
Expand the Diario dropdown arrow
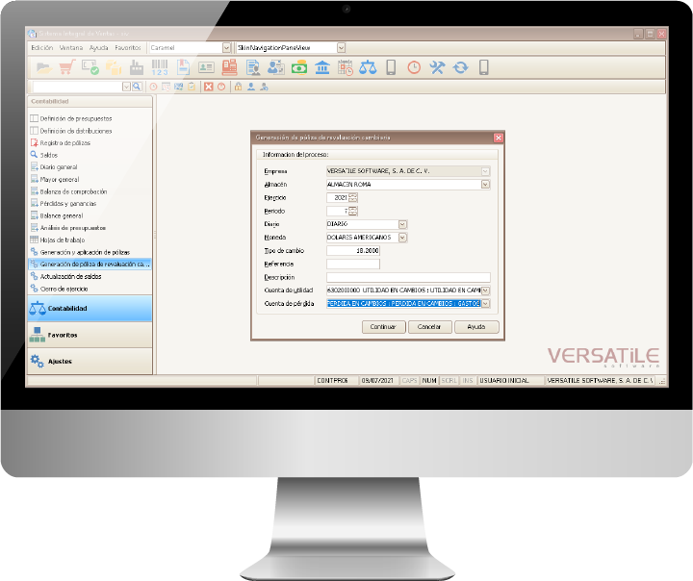tap(402, 224)
